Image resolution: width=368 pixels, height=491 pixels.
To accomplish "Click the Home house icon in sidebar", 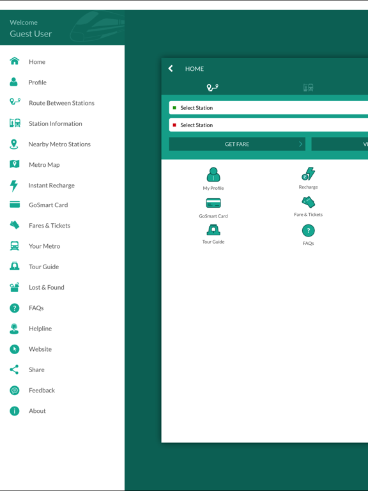I will click(x=15, y=61).
